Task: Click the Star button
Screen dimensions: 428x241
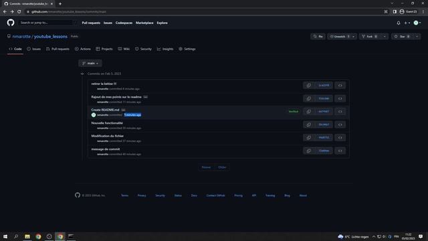Action: click(403, 36)
